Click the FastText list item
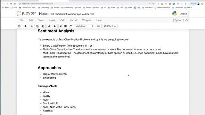Viewport: 205px width, 115px height. pyautogui.click(x=48, y=111)
